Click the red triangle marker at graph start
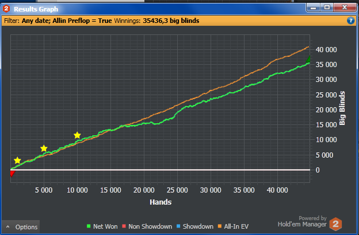Screen dimensions: 359x235 (x=12, y=174)
